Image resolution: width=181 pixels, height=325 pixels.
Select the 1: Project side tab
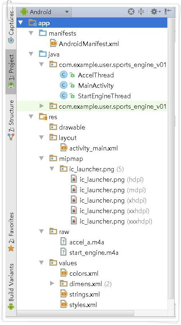pyautogui.click(x=11, y=72)
